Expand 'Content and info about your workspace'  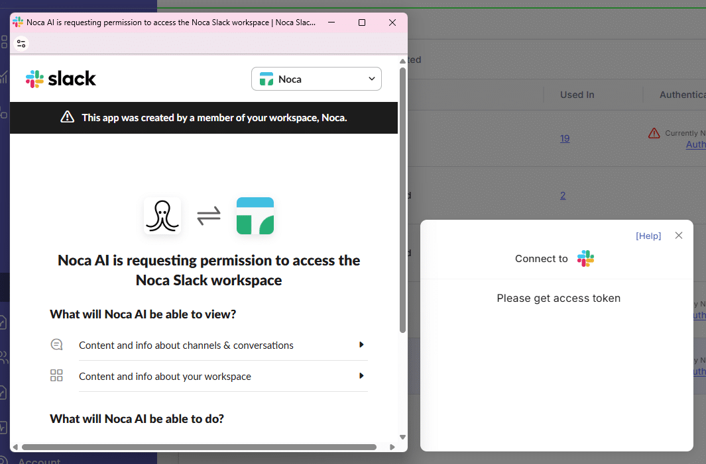pos(223,377)
